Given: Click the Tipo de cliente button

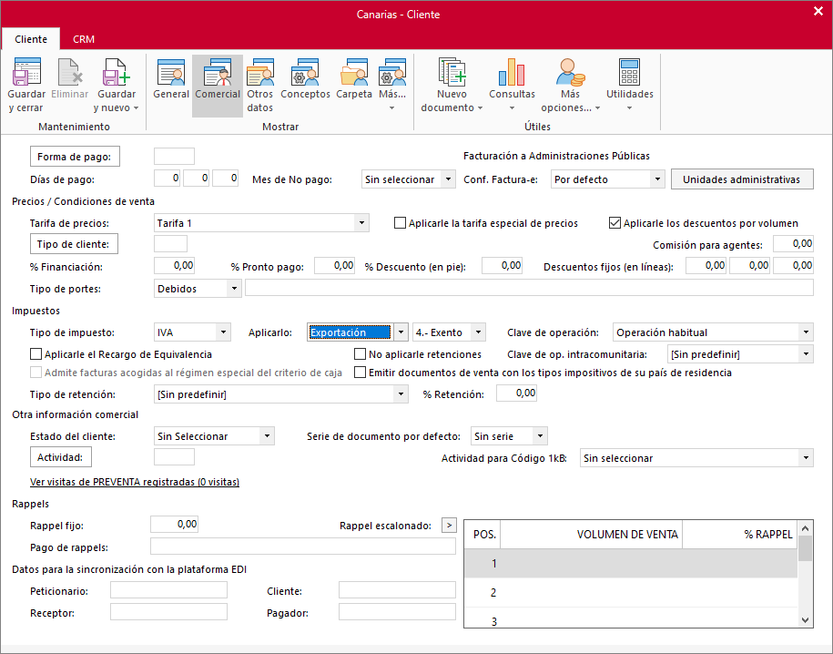Looking at the screenshot, I should [74, 244].
